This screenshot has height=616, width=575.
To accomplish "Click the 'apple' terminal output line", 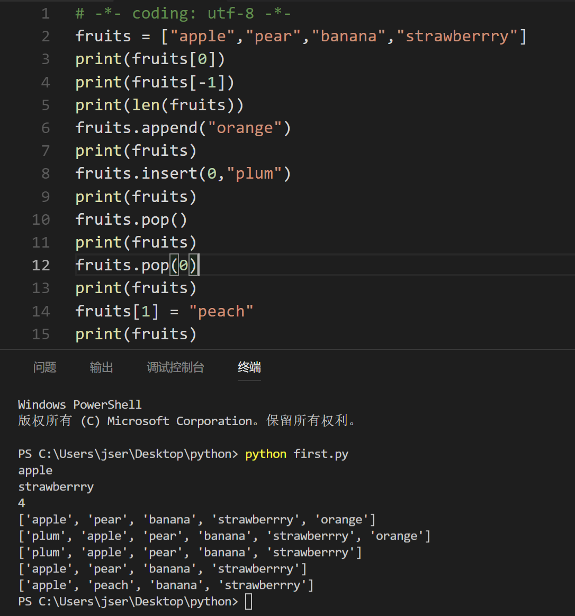I will 35,471.
